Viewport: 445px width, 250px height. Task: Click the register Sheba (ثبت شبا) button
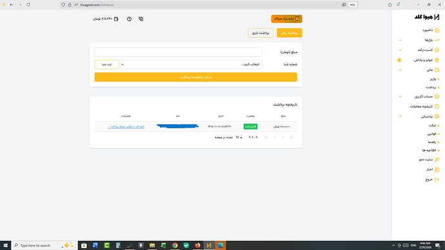point(106,64)
